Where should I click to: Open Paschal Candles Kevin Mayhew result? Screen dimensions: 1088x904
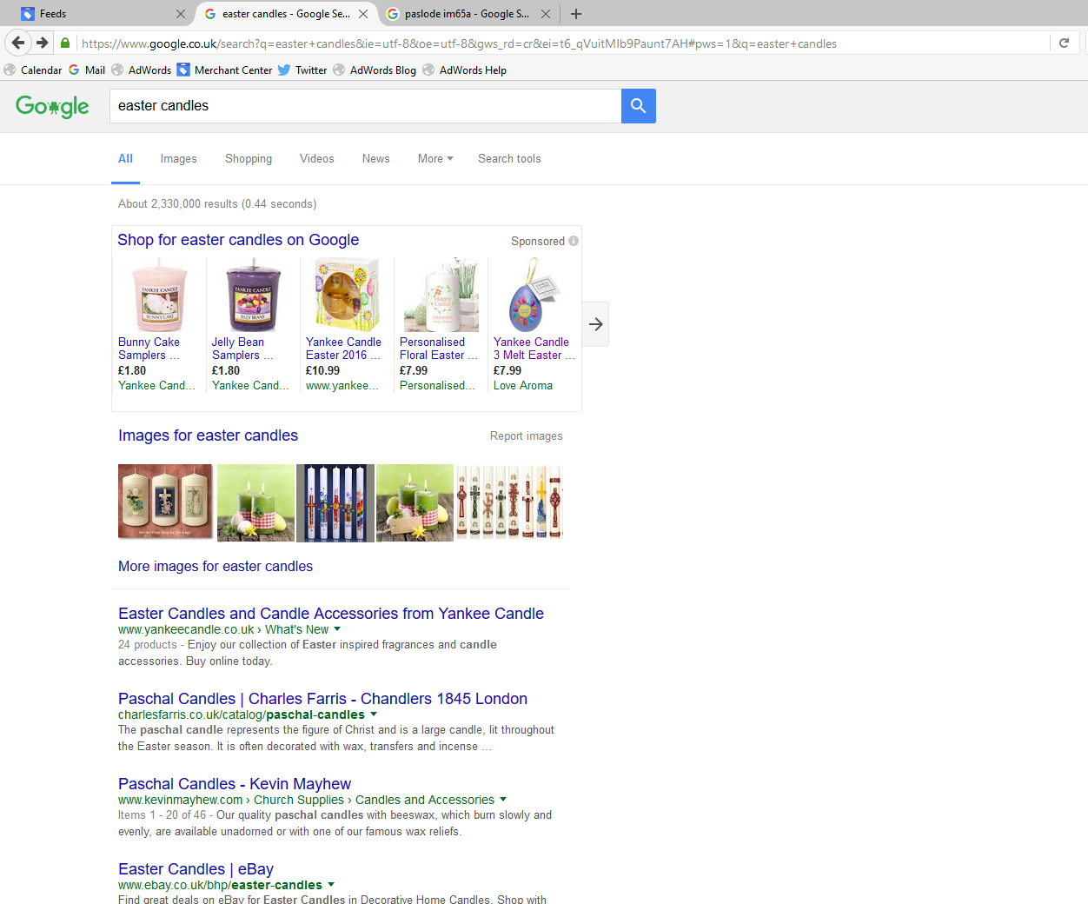(235, 784)
